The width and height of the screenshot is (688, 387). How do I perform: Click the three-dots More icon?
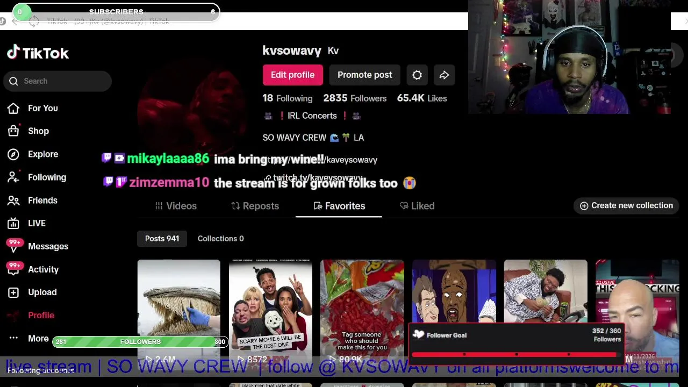coord(13,338)
